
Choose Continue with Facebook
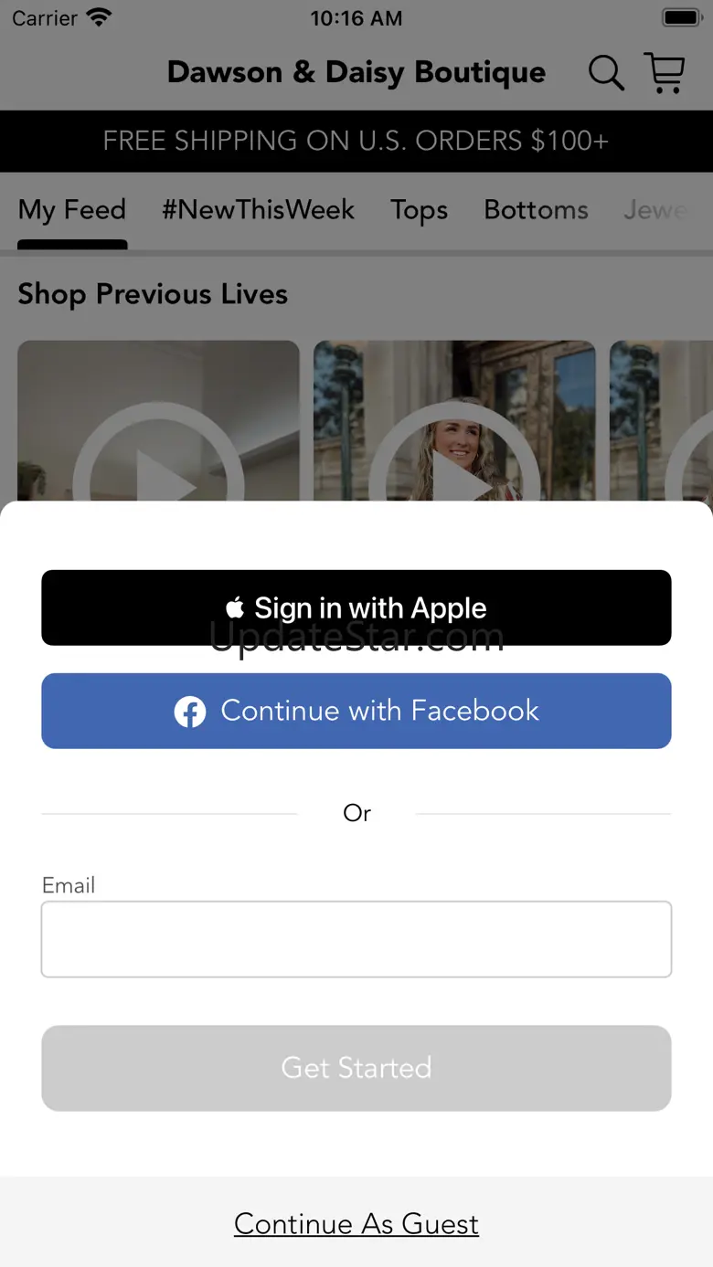pyautogui.click(x=356, y=711)
